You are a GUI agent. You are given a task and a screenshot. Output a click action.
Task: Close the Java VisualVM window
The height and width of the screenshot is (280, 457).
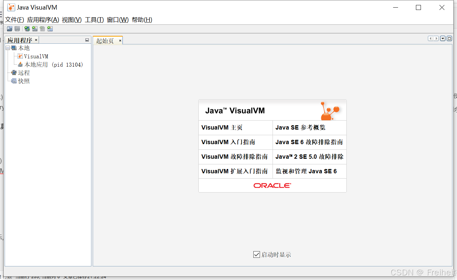[442, 8]
